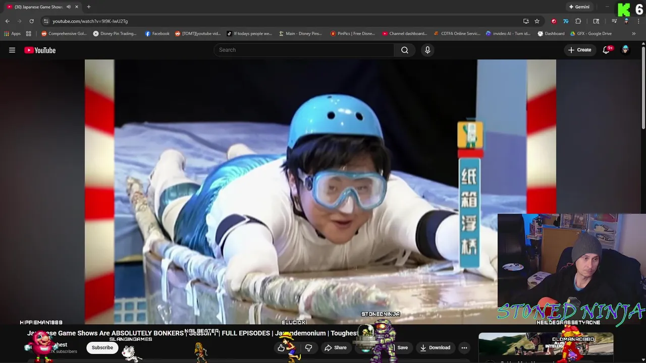This screenshot has height=363, width=646.
Task: Open PinPics | Free Disne... bookmark
Action: coord(353,34)
